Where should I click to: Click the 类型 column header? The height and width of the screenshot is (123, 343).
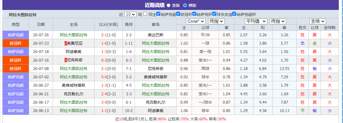click(16, 24)
